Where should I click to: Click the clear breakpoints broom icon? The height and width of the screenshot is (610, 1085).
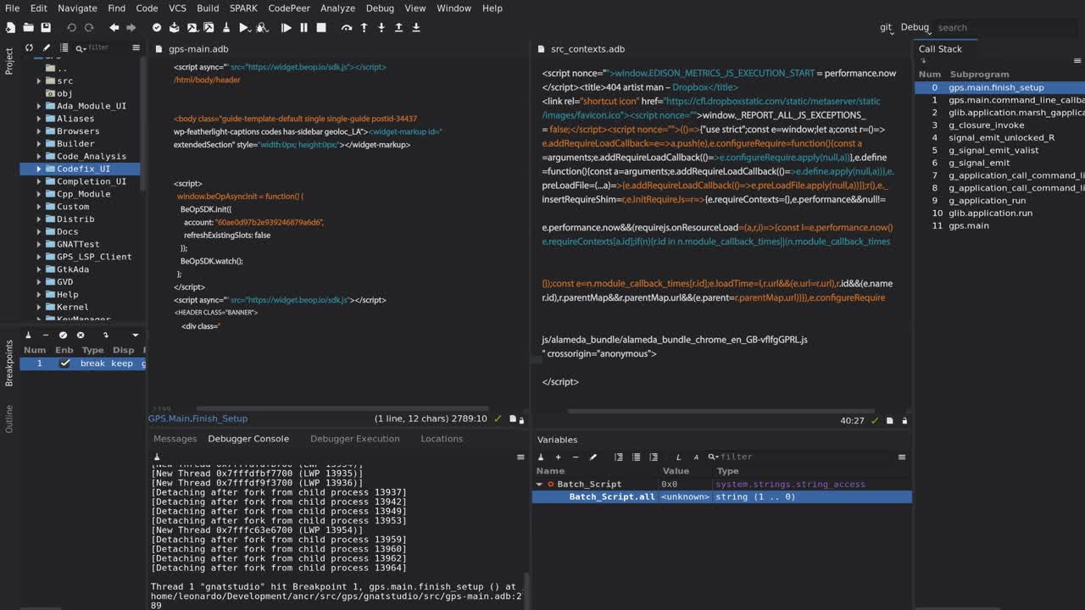click(x=28, y=335)
